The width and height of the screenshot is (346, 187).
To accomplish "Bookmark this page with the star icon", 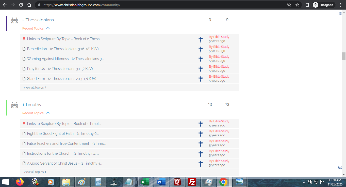I will (297, 5).
